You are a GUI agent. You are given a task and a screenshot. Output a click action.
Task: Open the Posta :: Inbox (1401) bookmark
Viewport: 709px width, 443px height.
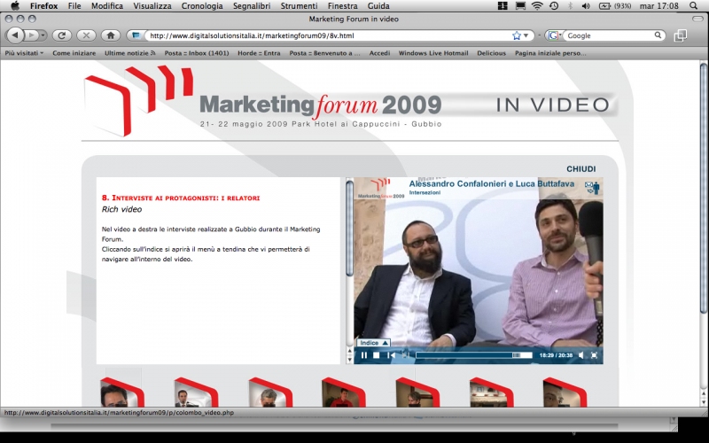[x=197, y=53]
